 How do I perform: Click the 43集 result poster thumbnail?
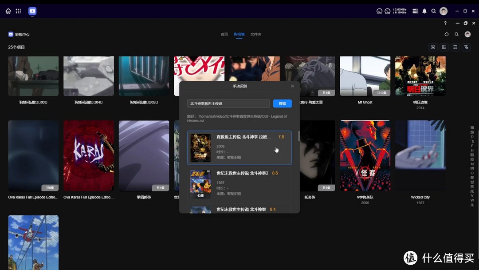click(x=200, y=184)
